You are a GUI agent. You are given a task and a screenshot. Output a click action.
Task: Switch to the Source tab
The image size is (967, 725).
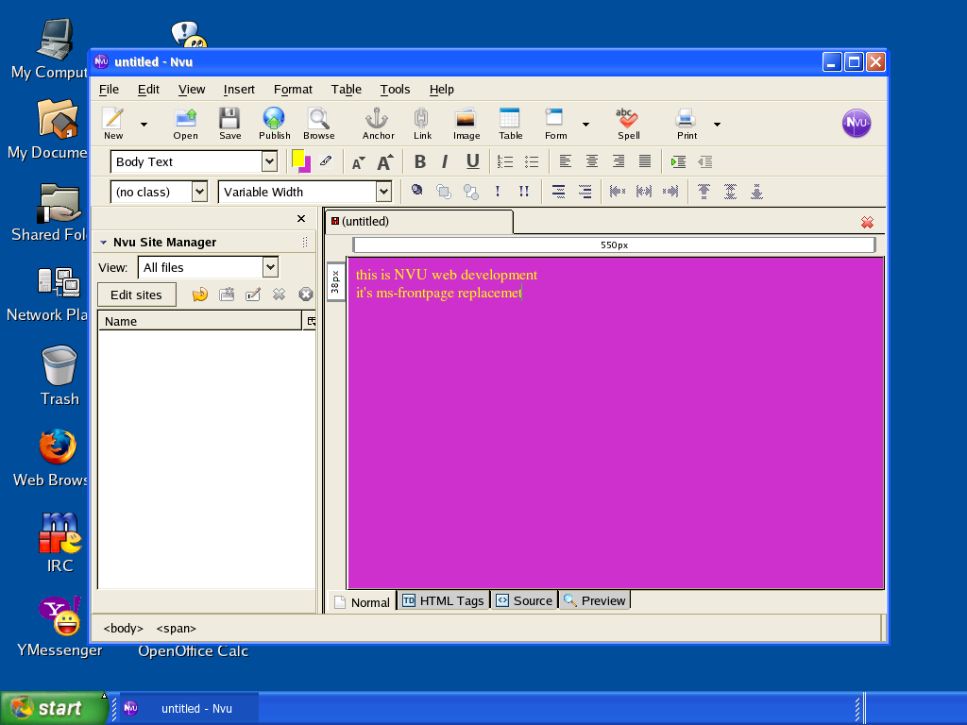[x=524, y=600]
